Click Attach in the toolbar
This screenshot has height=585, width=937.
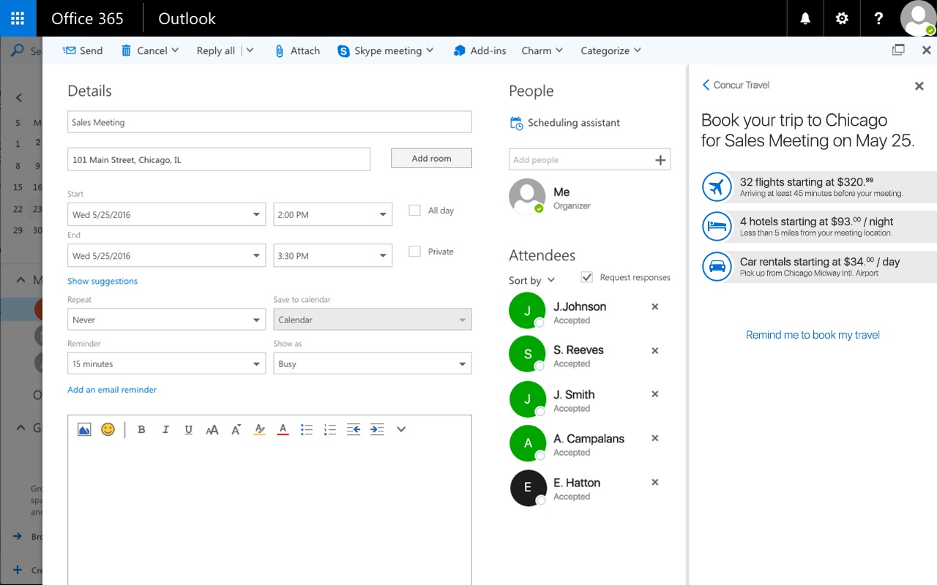(x=297, y=50)
